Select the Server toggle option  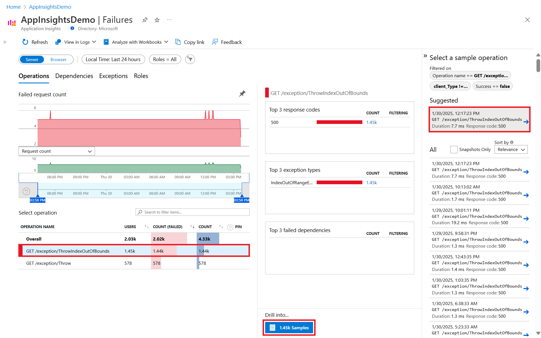(x=32, y=60)
